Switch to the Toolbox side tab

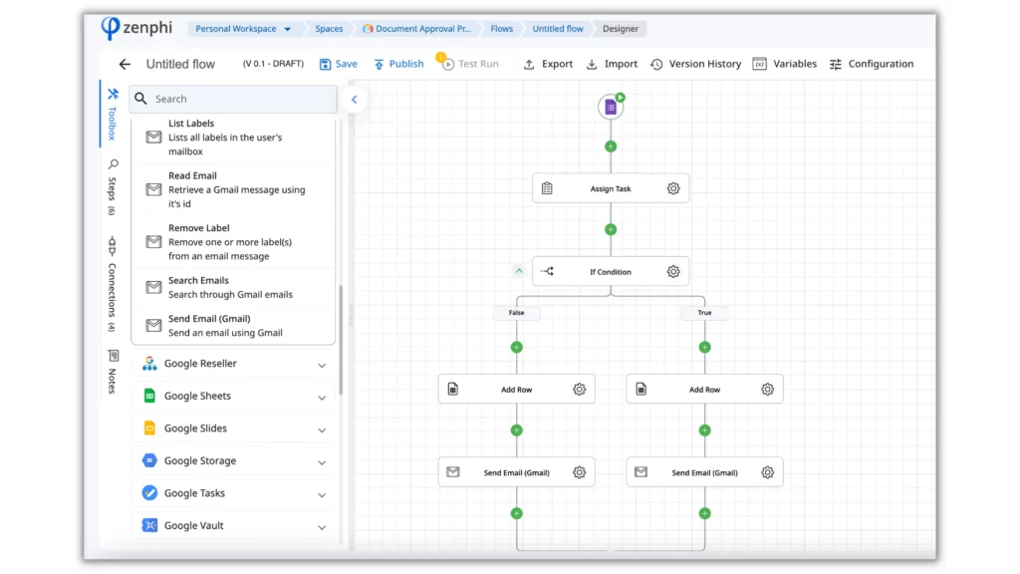coord(113,114)
